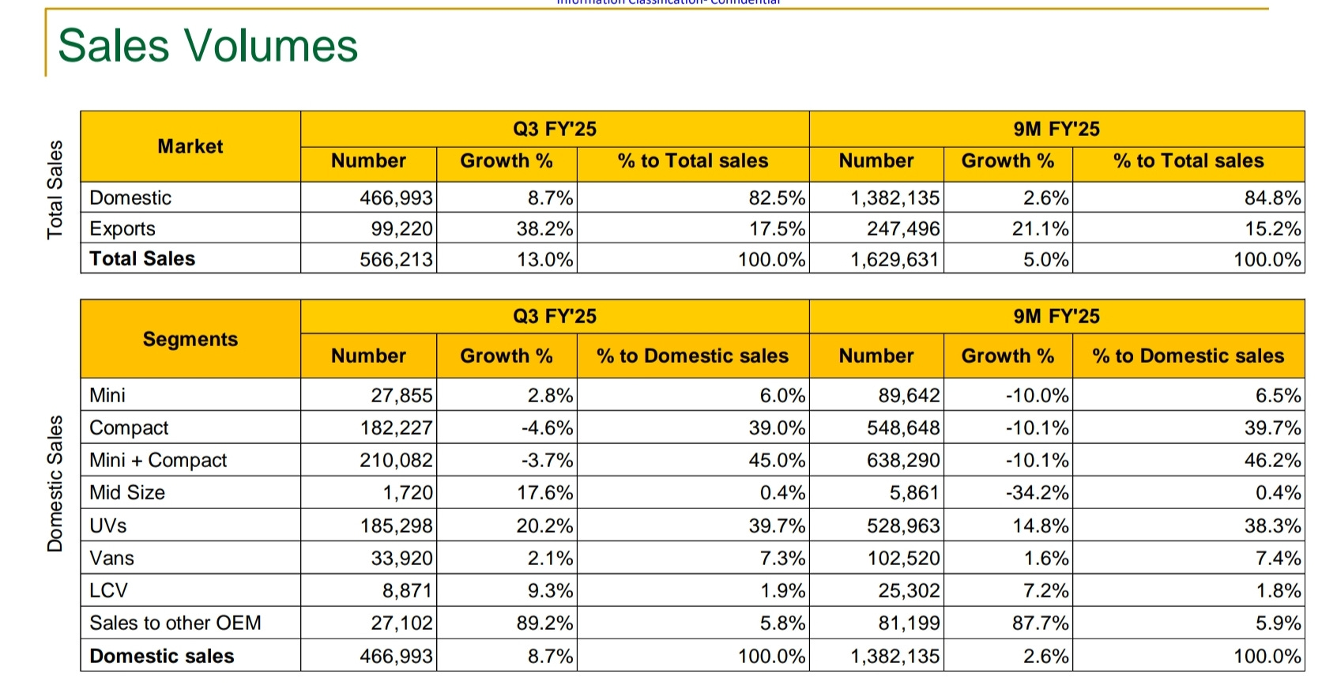The height and width of the screenshot is (697, 1337).
Task: Click the Domestic share value 82.5%
Action: point(778,198)
